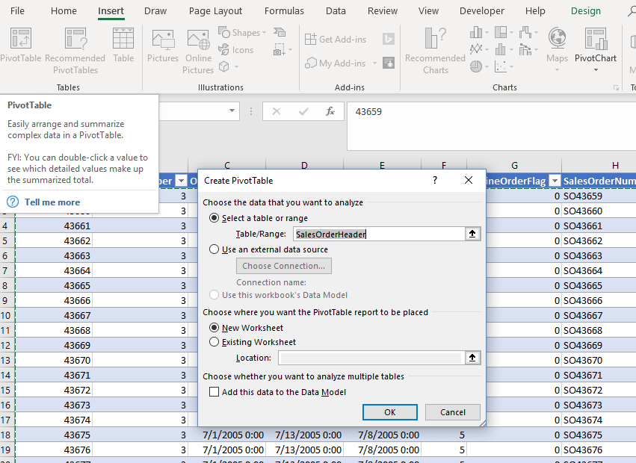Image resolution: width=636 pixels, height=463 pixels.
Task: Click the Tell me more help icon
Action: click(x=13, y=202)
